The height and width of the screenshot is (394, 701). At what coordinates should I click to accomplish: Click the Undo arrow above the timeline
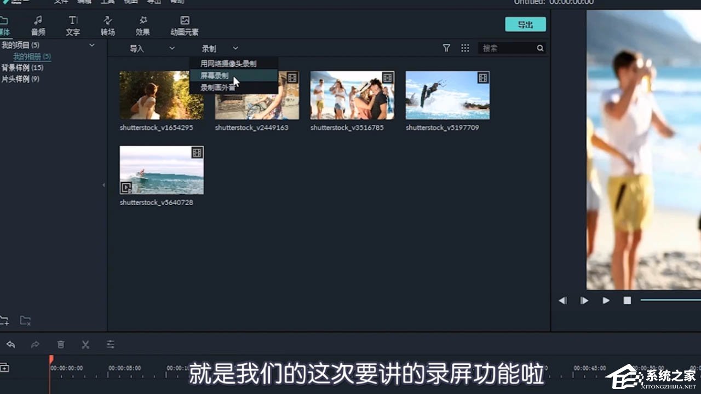point(12,344)
